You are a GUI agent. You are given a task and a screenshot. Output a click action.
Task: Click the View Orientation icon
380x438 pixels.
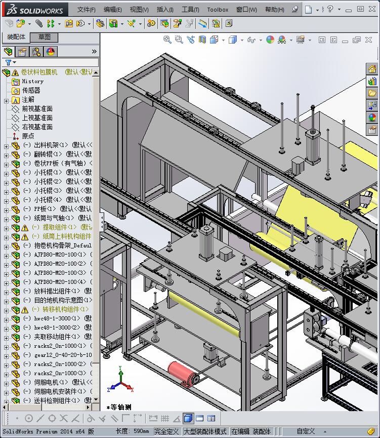(214, 40)
